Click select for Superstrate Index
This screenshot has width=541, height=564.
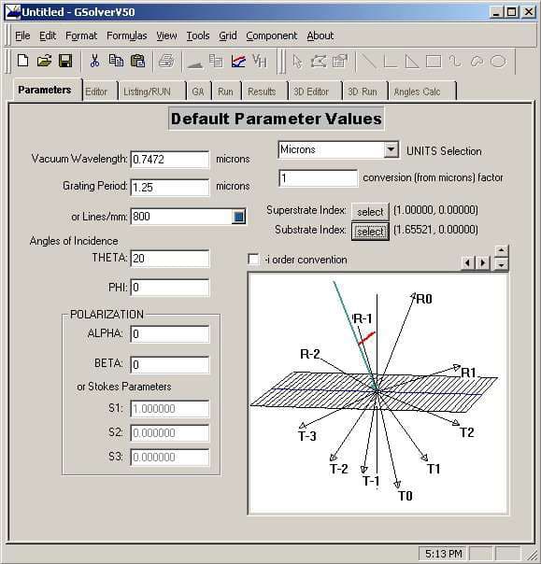tap(370, 212)
